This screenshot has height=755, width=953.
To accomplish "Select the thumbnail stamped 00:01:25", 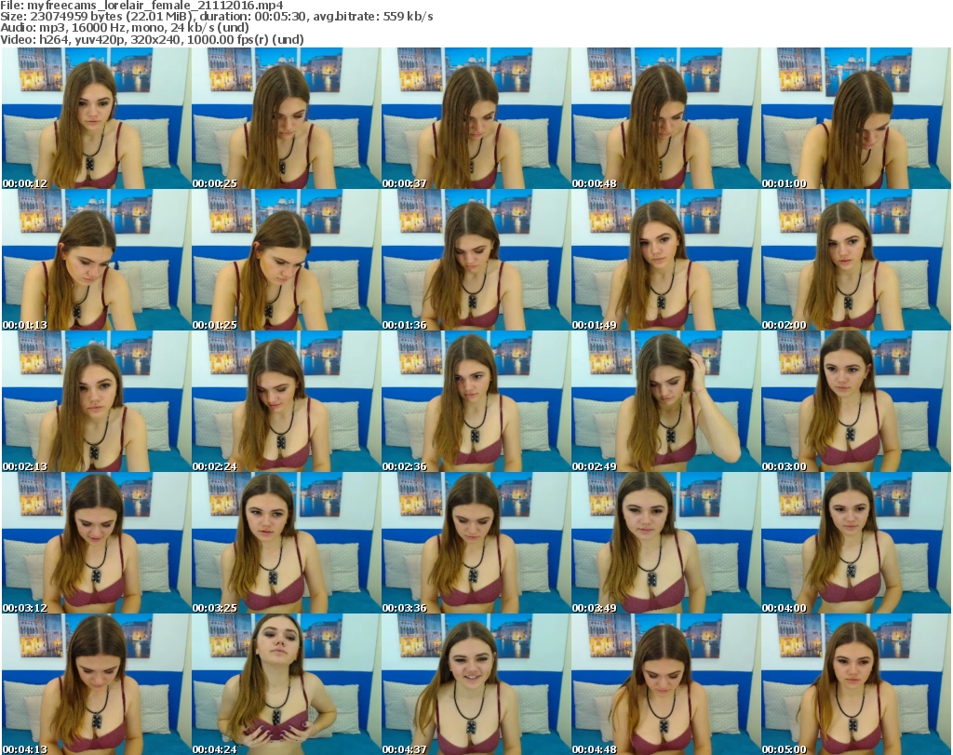I will pyautogui.click(x=287, y=260).
